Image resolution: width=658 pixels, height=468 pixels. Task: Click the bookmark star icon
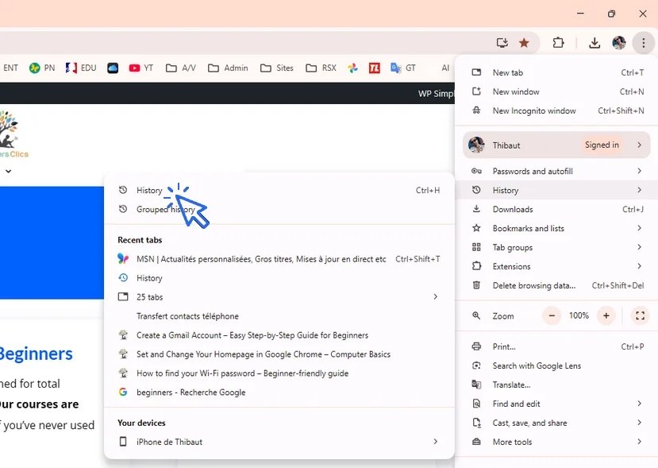[524, 43]
